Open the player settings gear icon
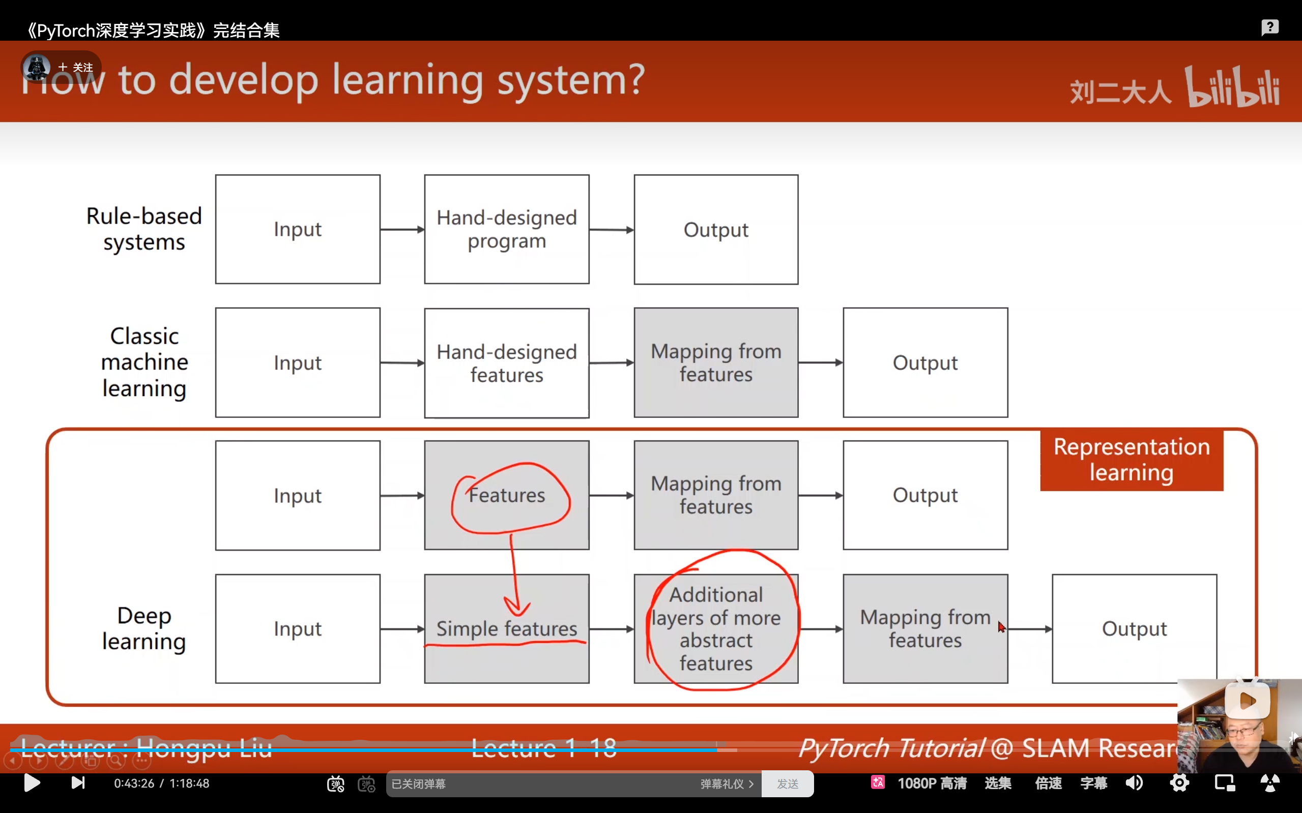The width and height of the screenshot is (1302, 813). pyautogui.click(x=1179, y=783)
